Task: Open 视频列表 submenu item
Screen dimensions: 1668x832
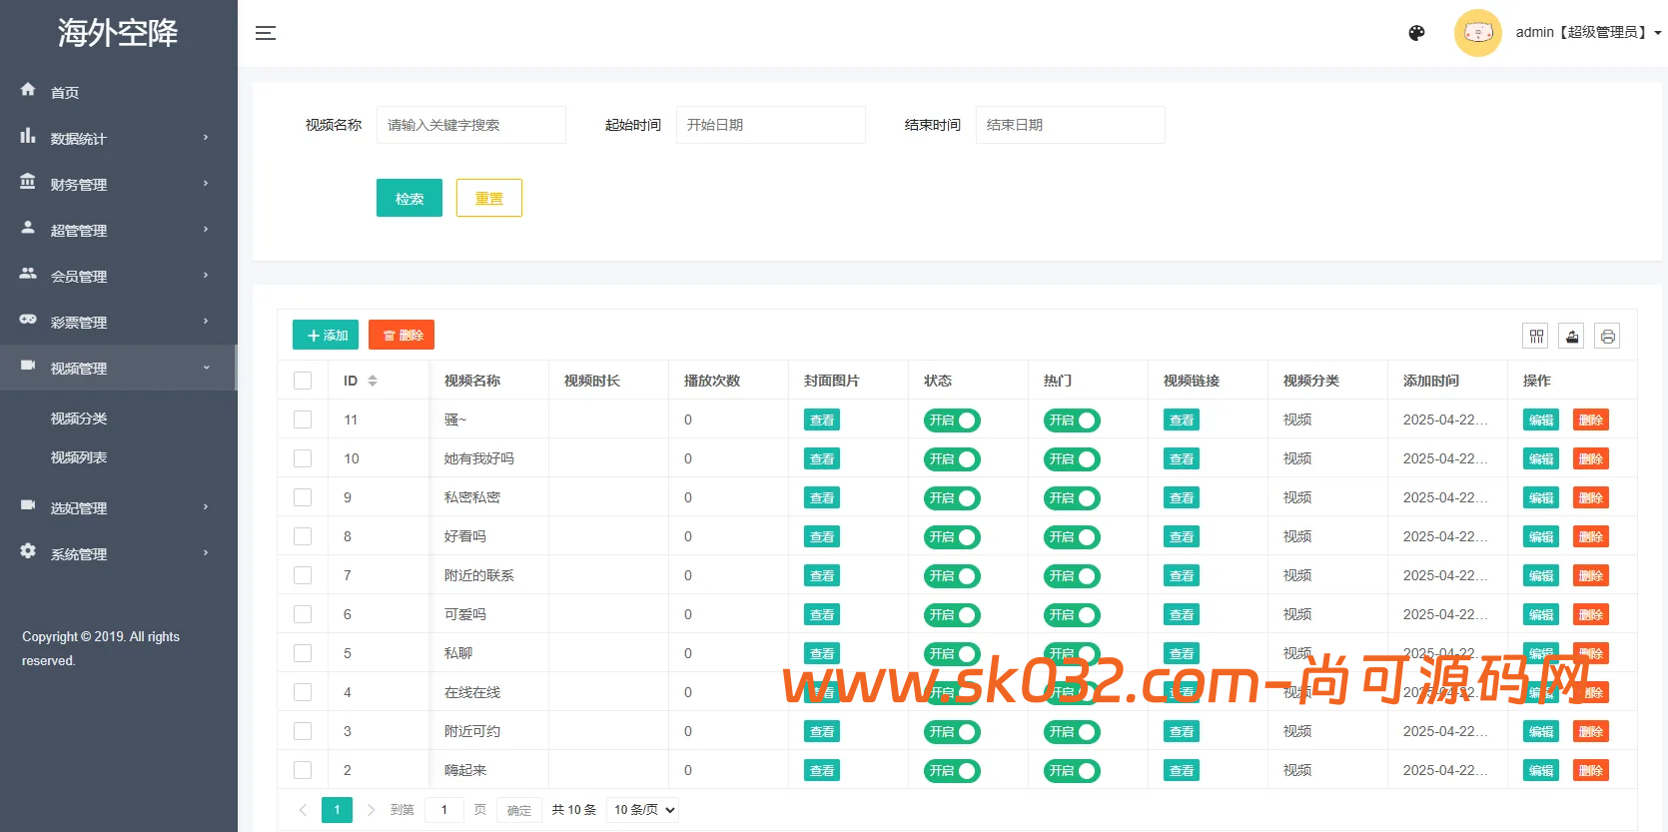Action: point(79,457)
